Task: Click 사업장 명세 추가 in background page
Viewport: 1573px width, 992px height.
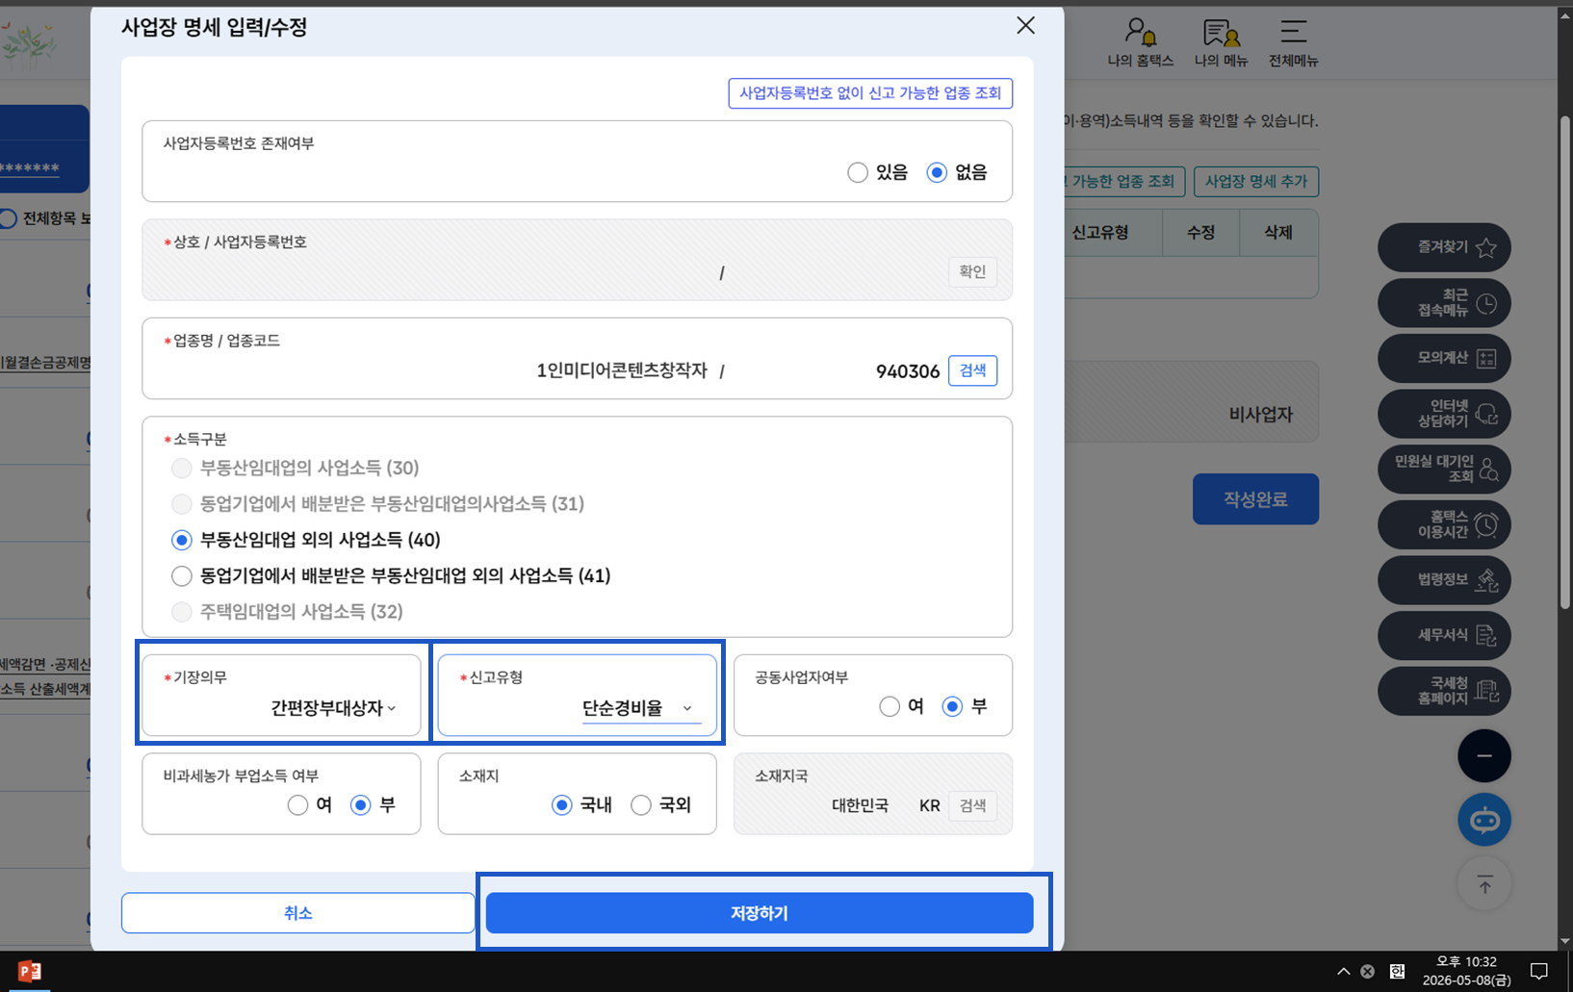Action: pos(1256,181)
